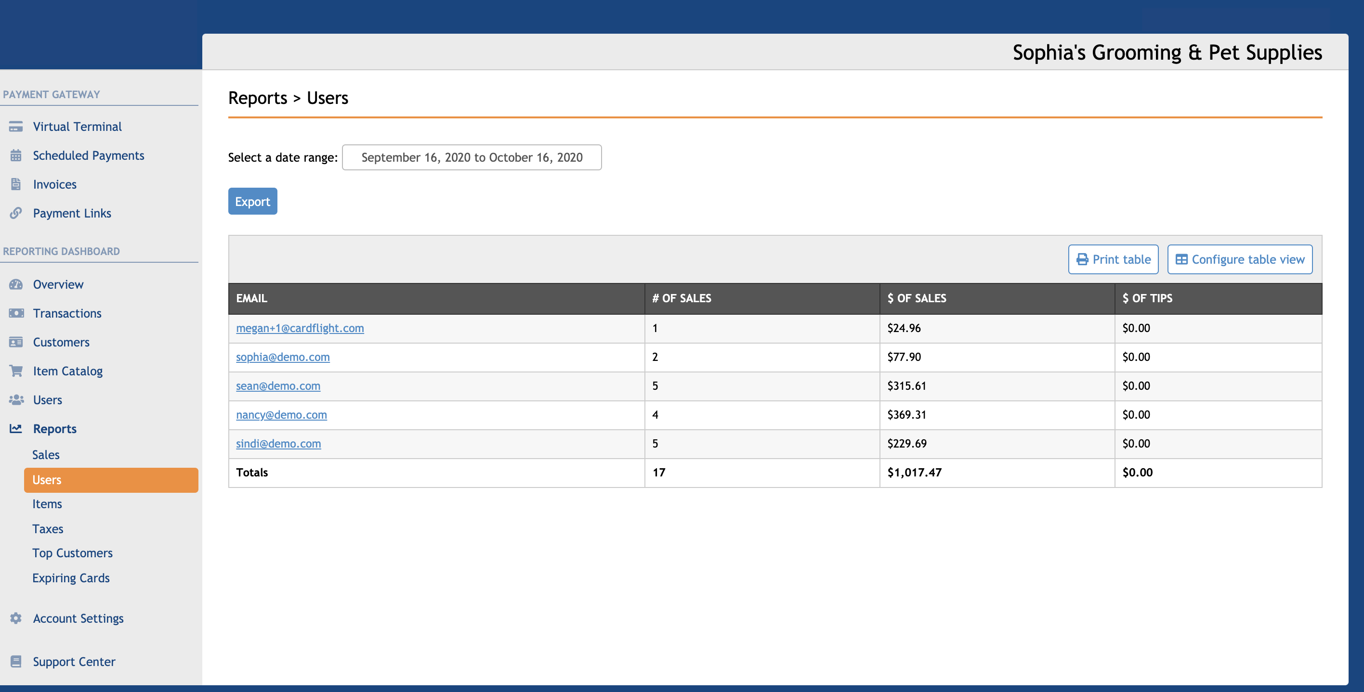Open Account Settings from sidebar
1364x692 pixels.
(x=78, y=618)
